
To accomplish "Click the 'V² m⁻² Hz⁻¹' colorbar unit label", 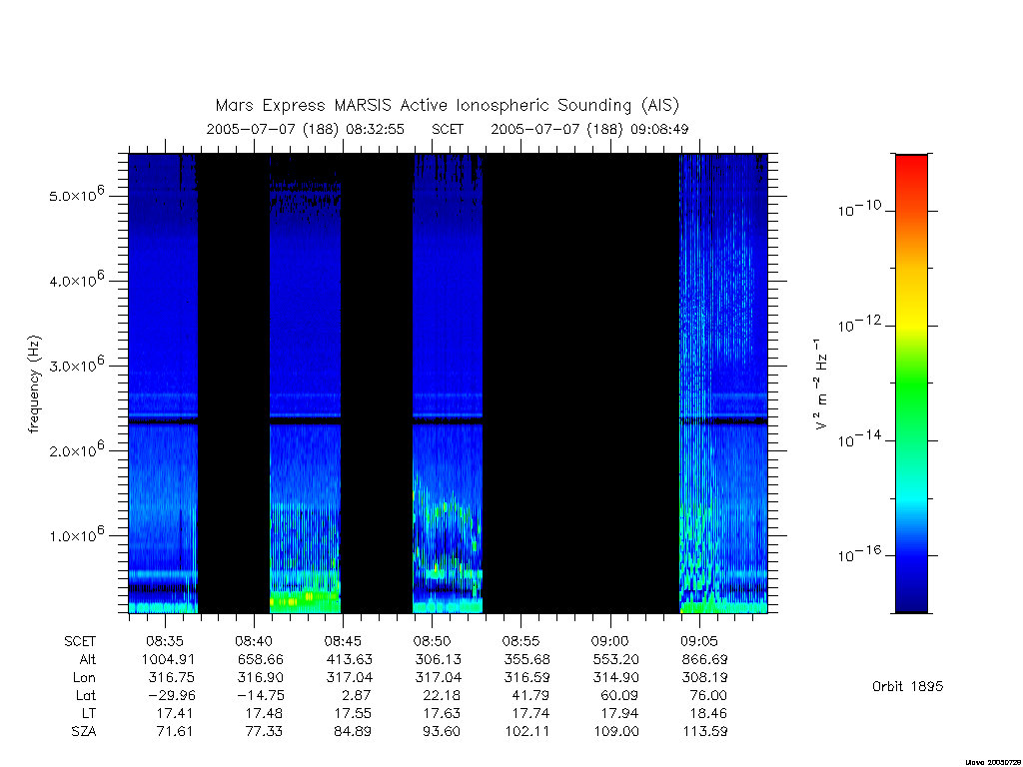I will tap(820, 383).
